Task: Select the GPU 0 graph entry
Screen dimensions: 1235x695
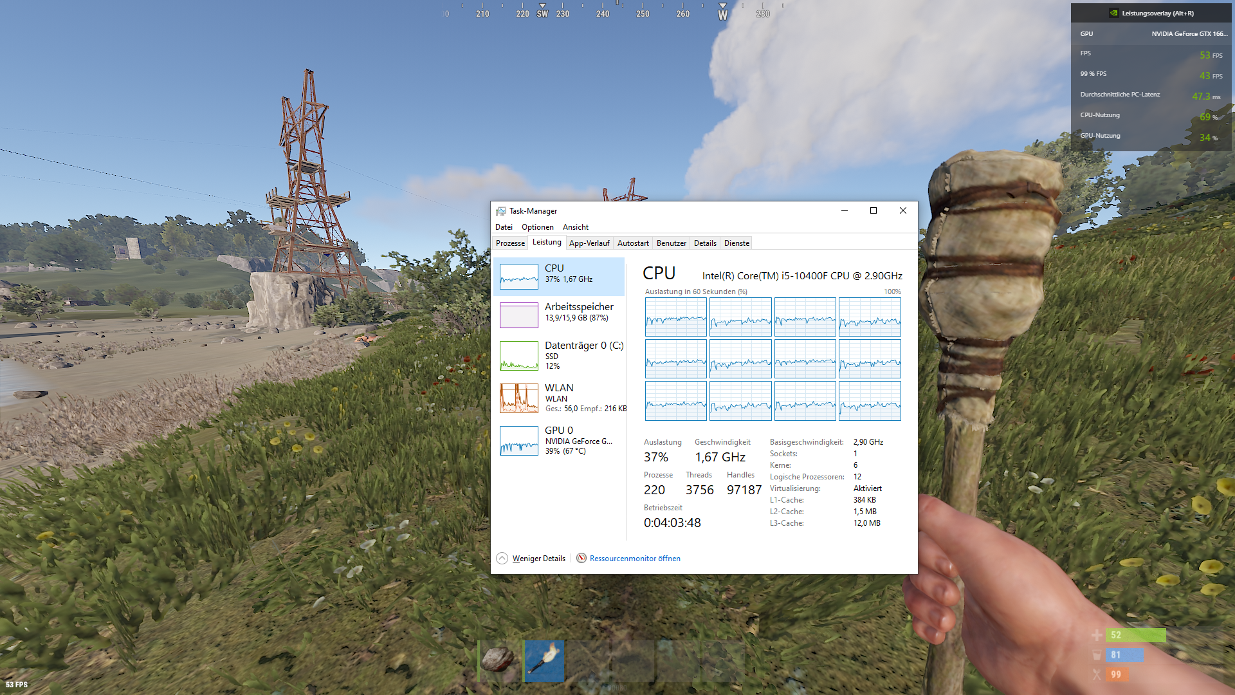Action: pos(518,440)
